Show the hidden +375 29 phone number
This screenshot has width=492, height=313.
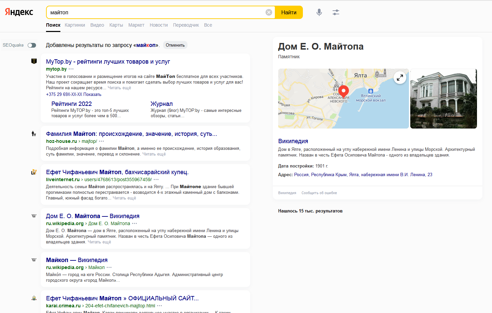(x=74, y=94)
